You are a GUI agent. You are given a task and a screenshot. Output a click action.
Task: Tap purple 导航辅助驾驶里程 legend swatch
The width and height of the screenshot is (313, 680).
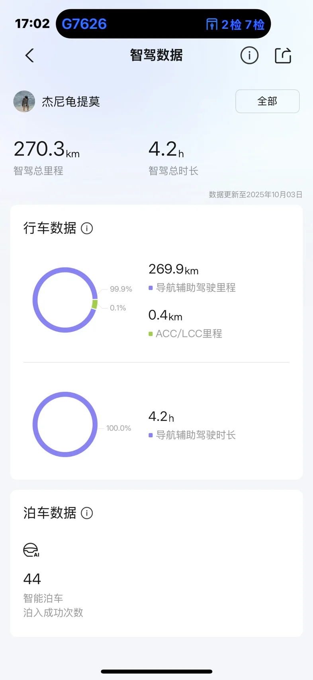coord(151,288)
